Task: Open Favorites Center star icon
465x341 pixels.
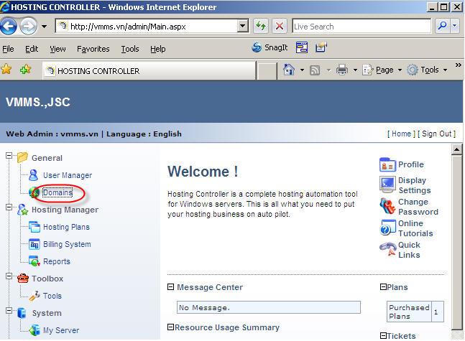Action: point(6,70)
